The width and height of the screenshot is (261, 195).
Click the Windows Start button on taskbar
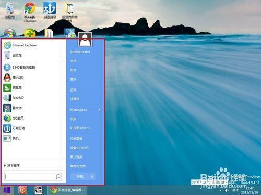pyautogui.click(x=7, y=190)
